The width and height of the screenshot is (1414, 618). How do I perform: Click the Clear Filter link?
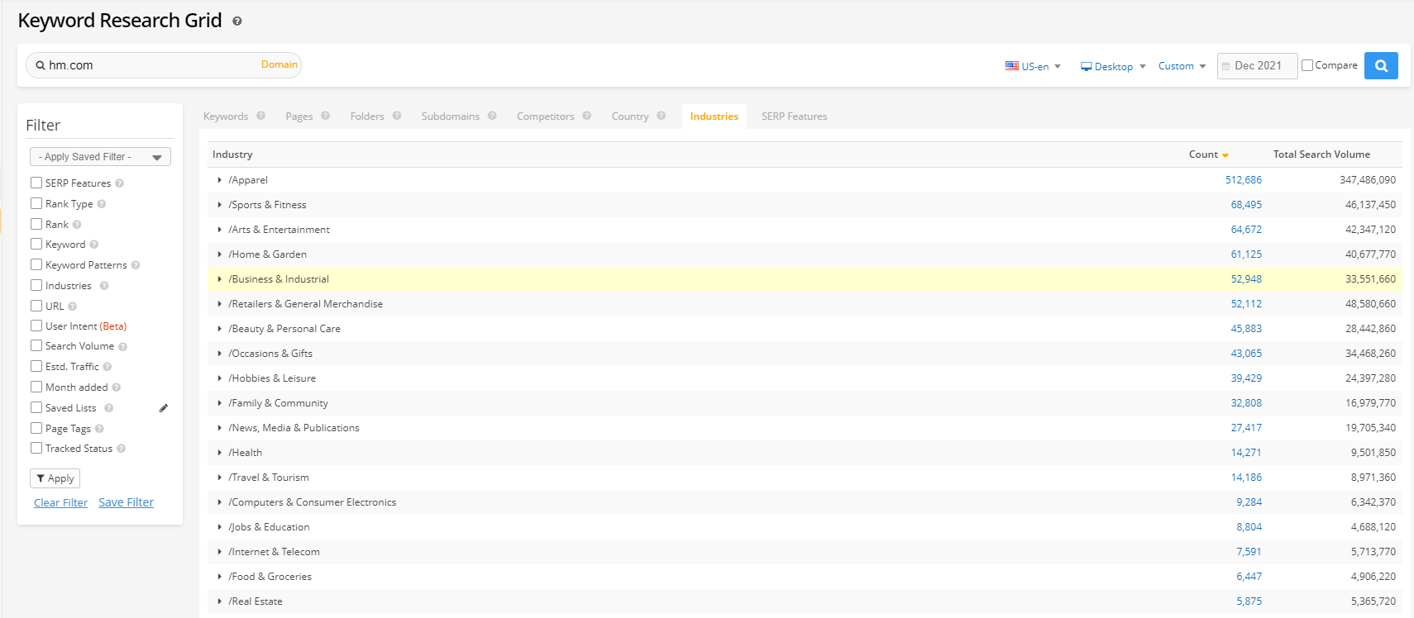pos(60,502)
